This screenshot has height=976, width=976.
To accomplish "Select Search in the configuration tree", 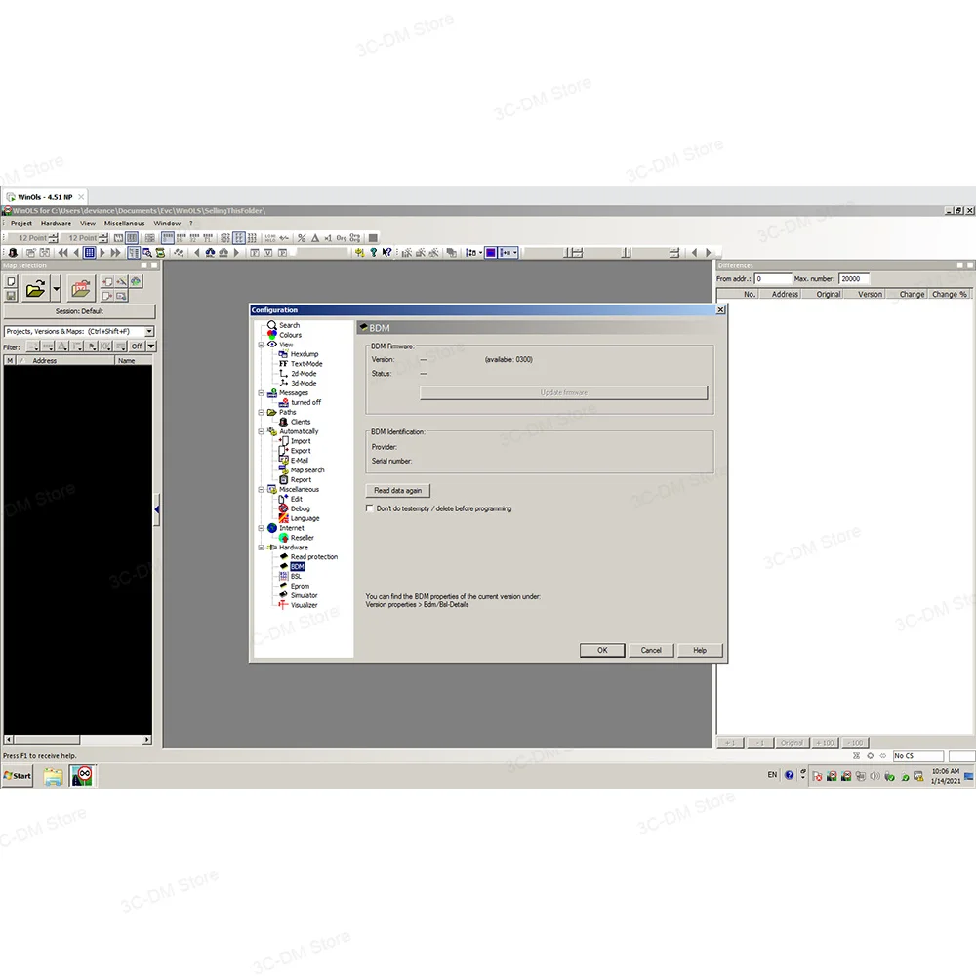I will (x=290, y=325).
